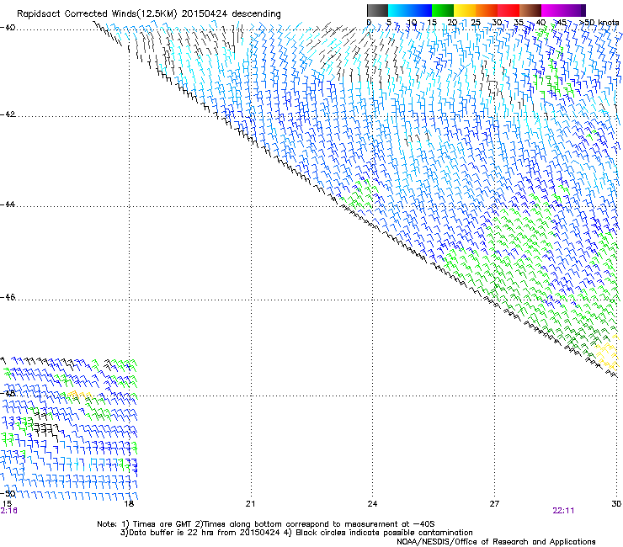Image resolution: width=623 pixels, height=547 pixels.
Task: Click the yellow 20-25 knots legend segment
Action: pyautogui.click(x=465, y=10)
